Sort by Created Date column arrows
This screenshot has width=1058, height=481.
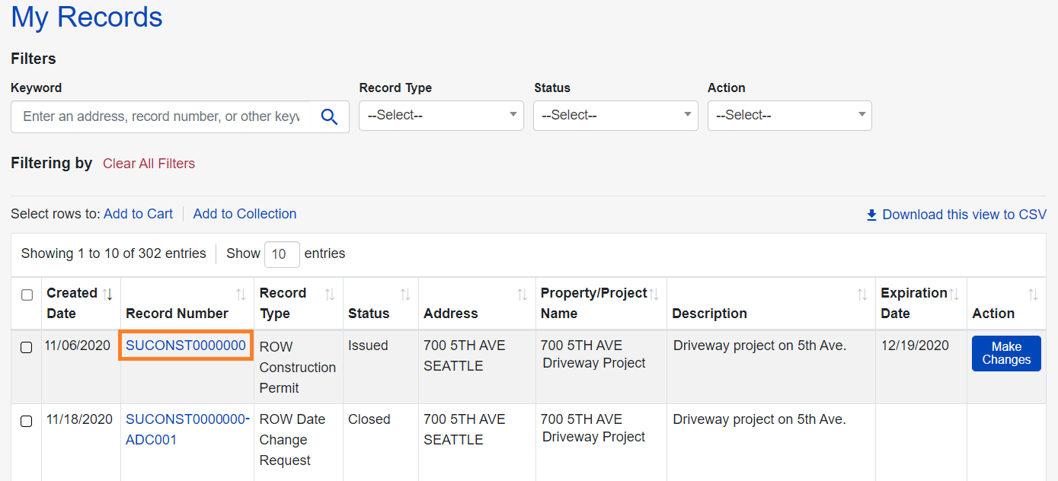tap(107, 294)
